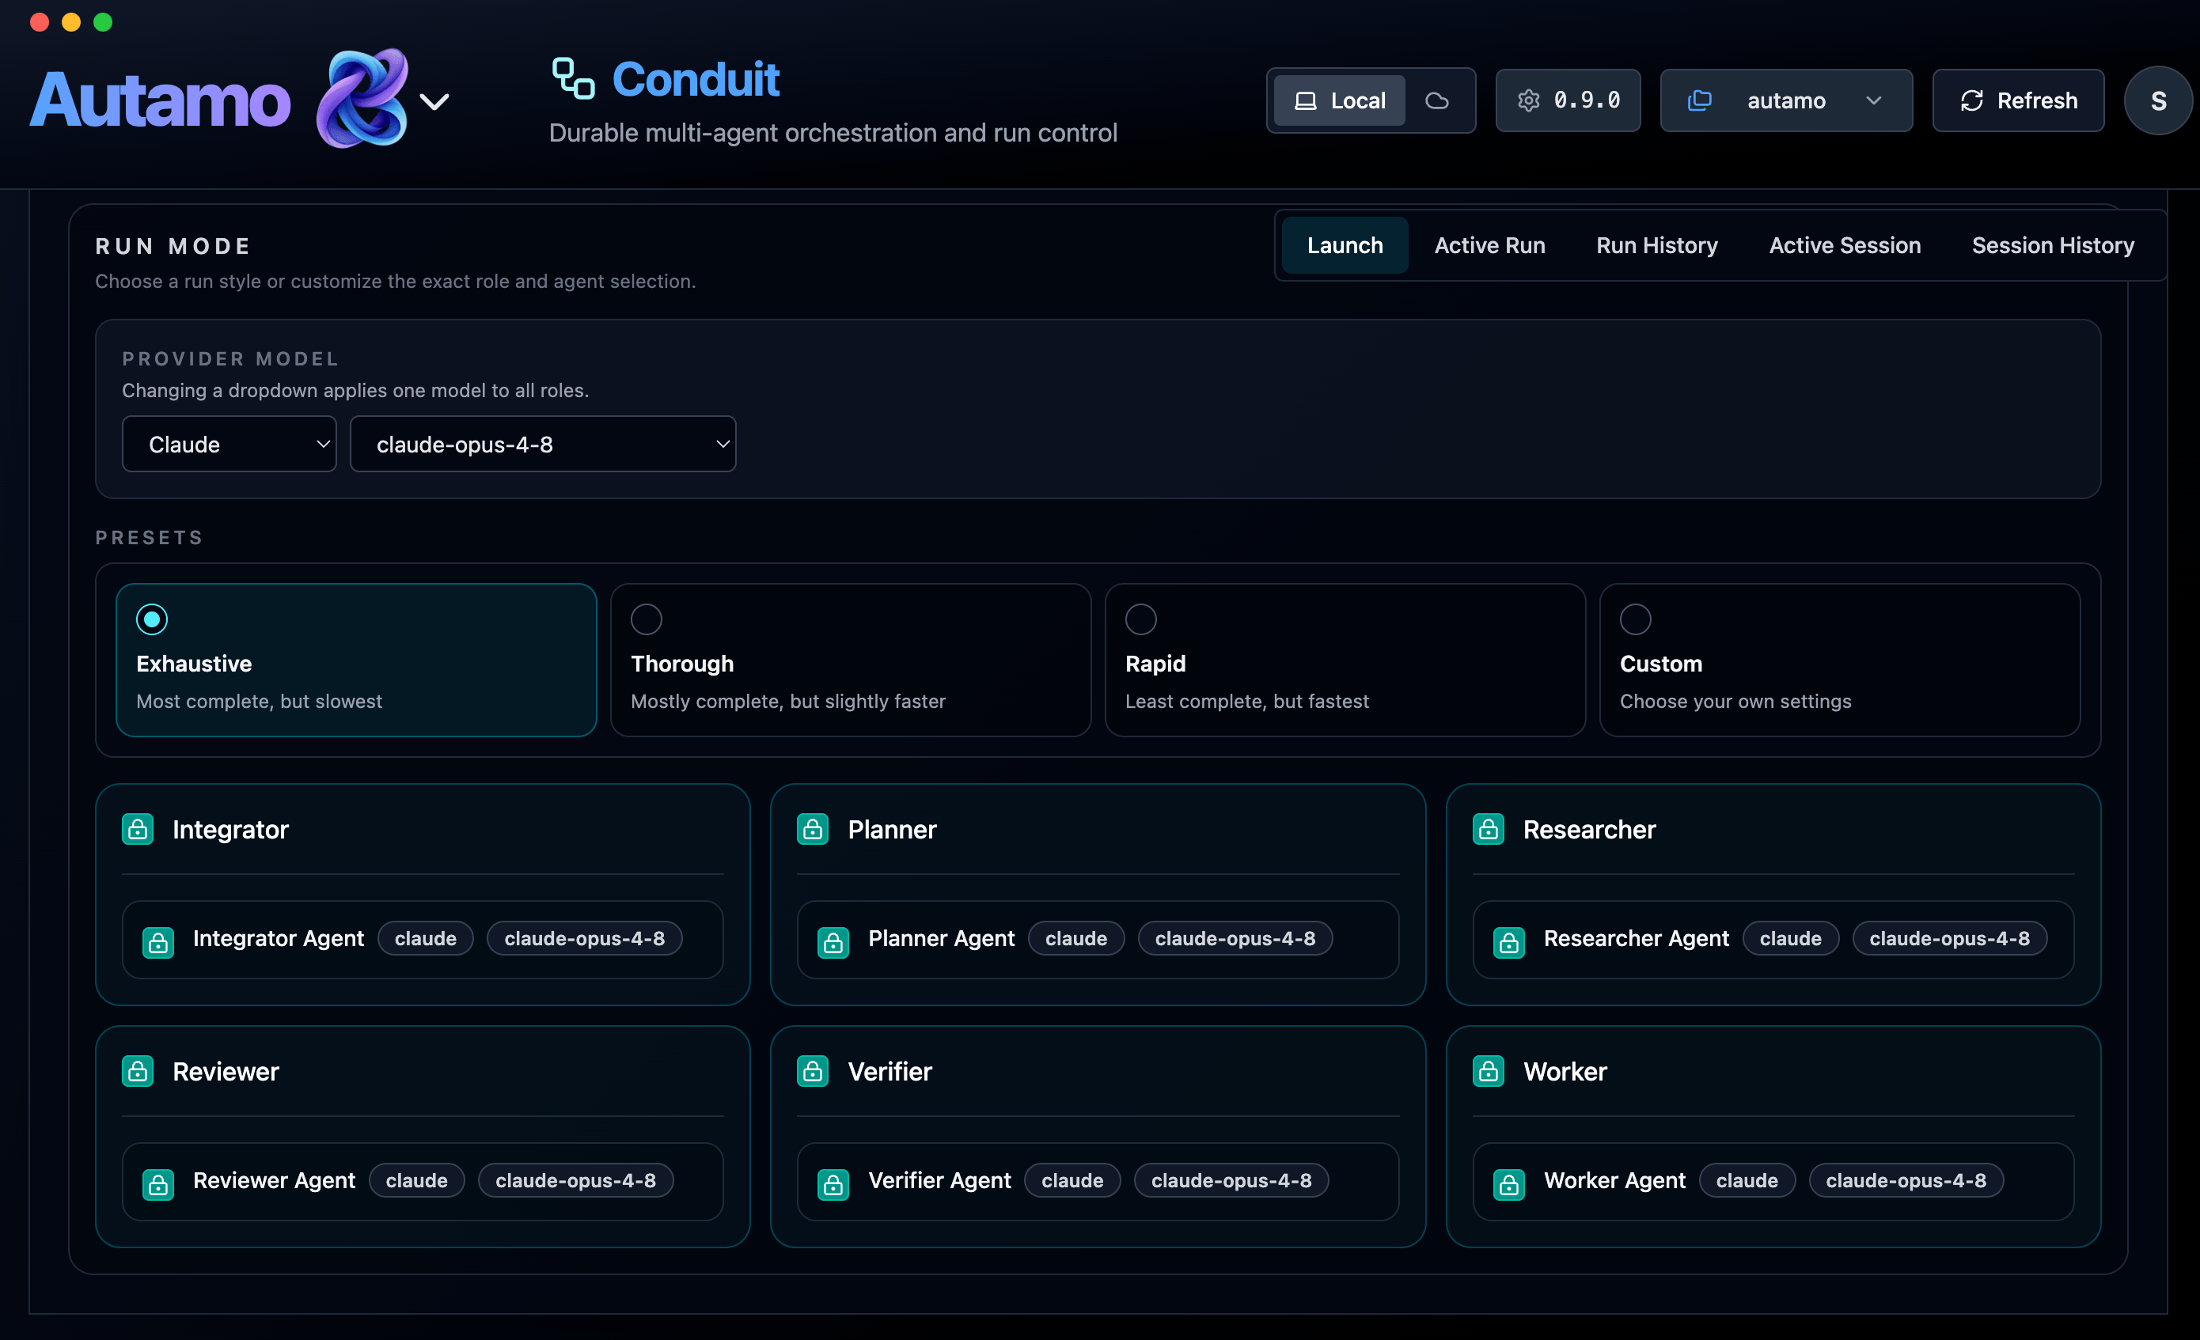Open the Active Session tab
Image resolution: width=2200 pixels, height=1340 pixels.
coord(1845,244)
